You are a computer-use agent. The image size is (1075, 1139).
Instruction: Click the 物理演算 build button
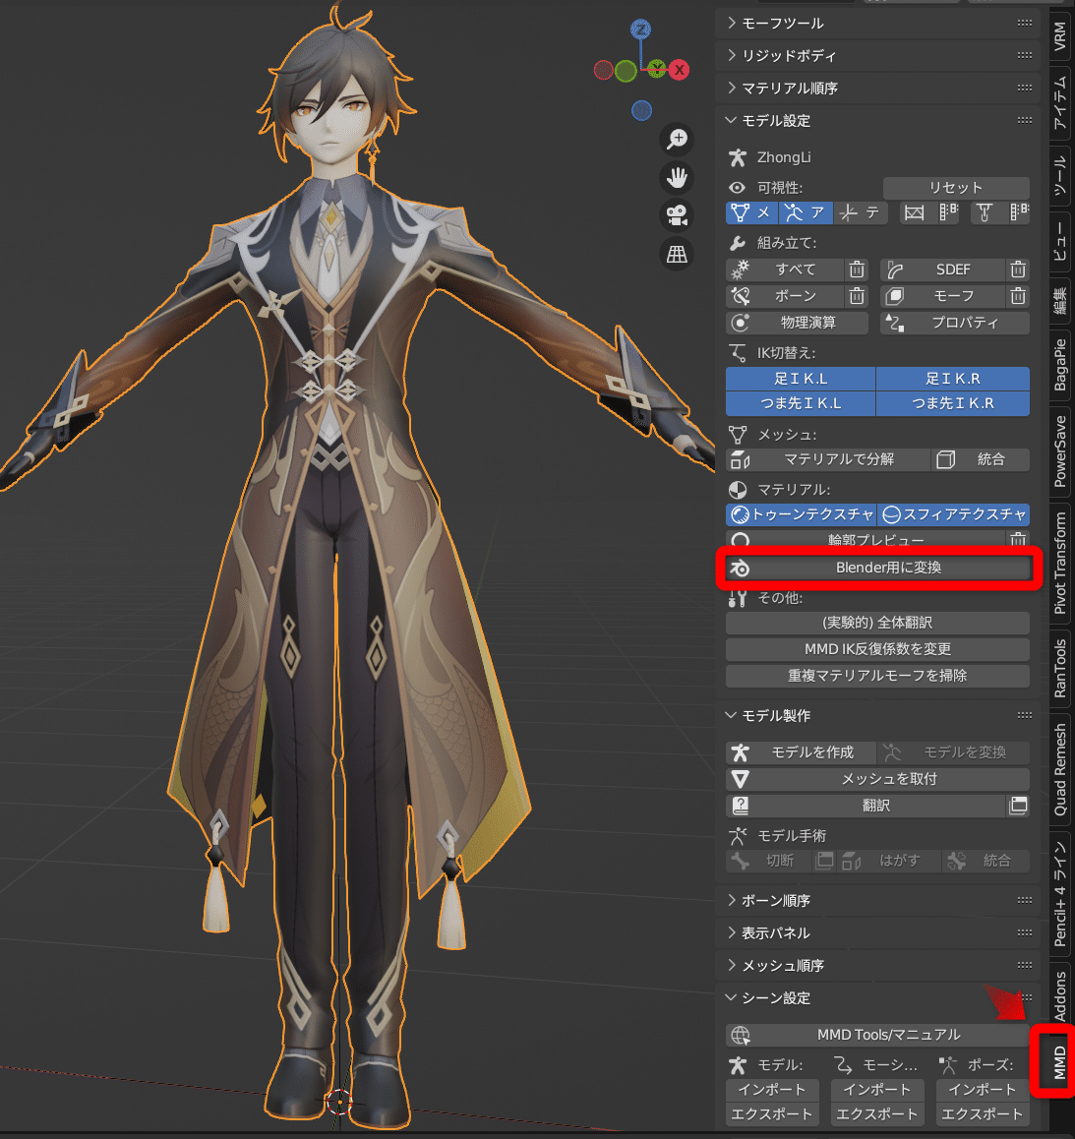click(797, 323)
